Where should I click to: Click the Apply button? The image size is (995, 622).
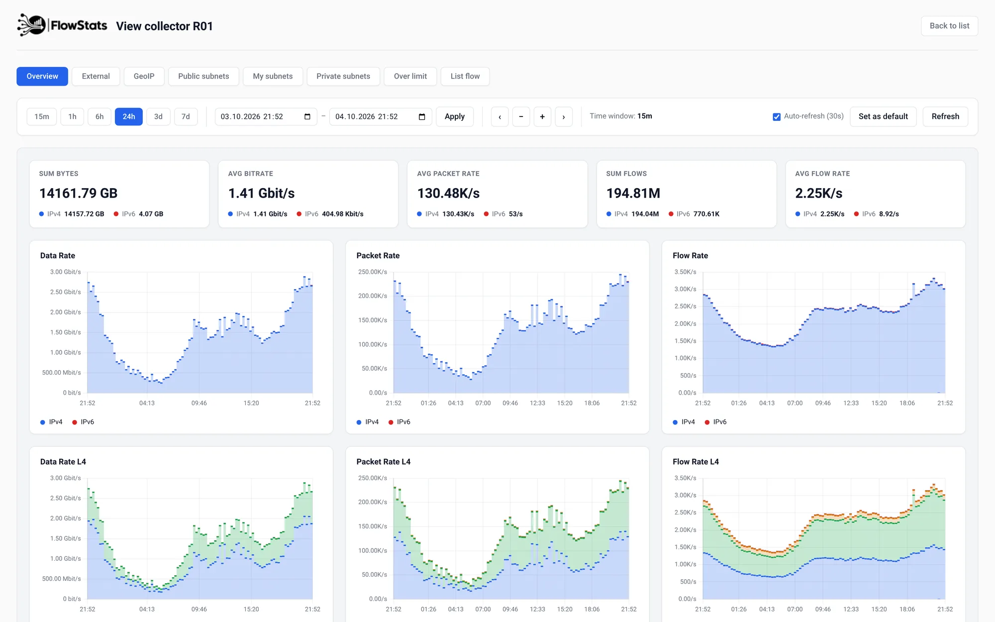tap(455, 116)
